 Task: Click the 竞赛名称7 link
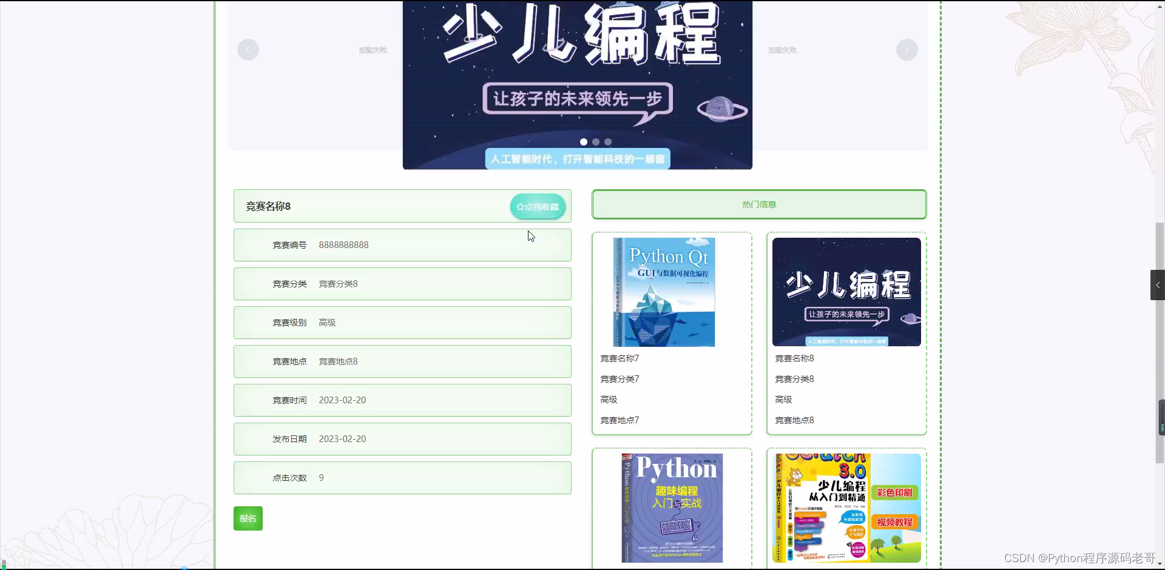pos(620,358)
